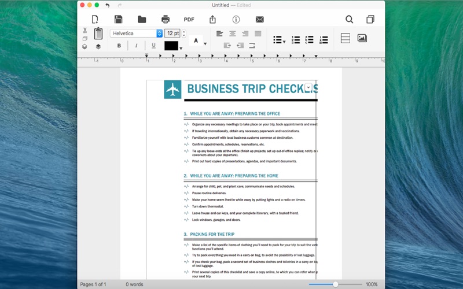Open the Share menu

pos(212,20)
